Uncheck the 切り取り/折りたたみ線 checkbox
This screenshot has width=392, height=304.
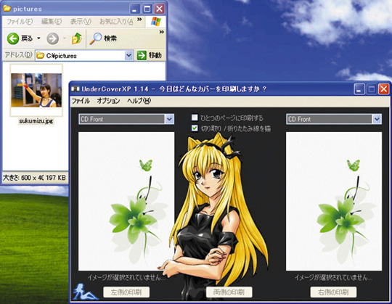pyautogui.click(x=195, y=128)
